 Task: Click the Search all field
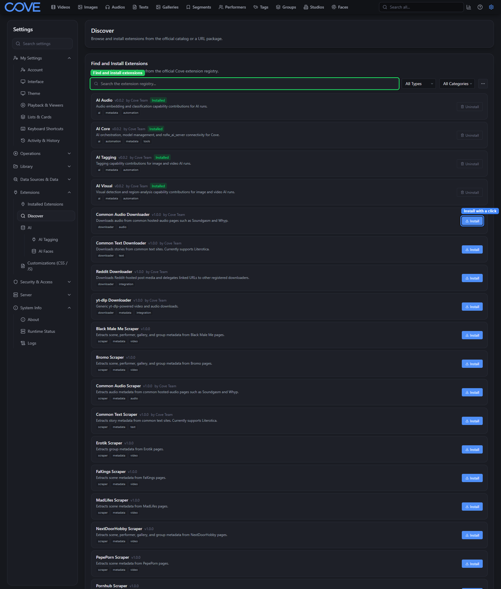(421, 7)
